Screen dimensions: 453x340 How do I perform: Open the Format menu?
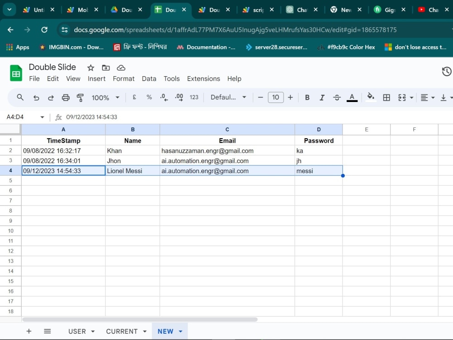click(124, 78)
